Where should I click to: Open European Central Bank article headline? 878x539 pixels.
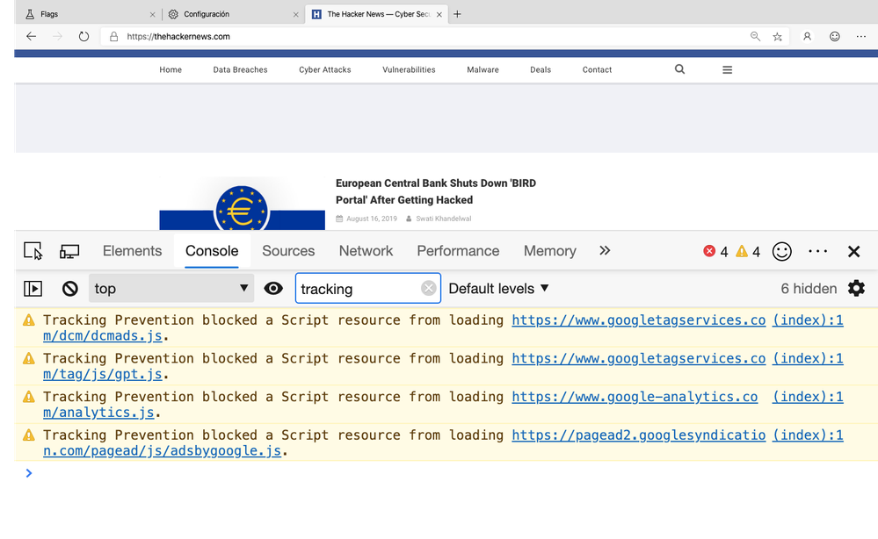pos(436,191)
